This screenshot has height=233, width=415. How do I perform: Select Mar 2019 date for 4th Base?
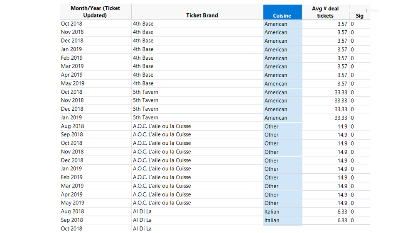[x=72, y=66]
